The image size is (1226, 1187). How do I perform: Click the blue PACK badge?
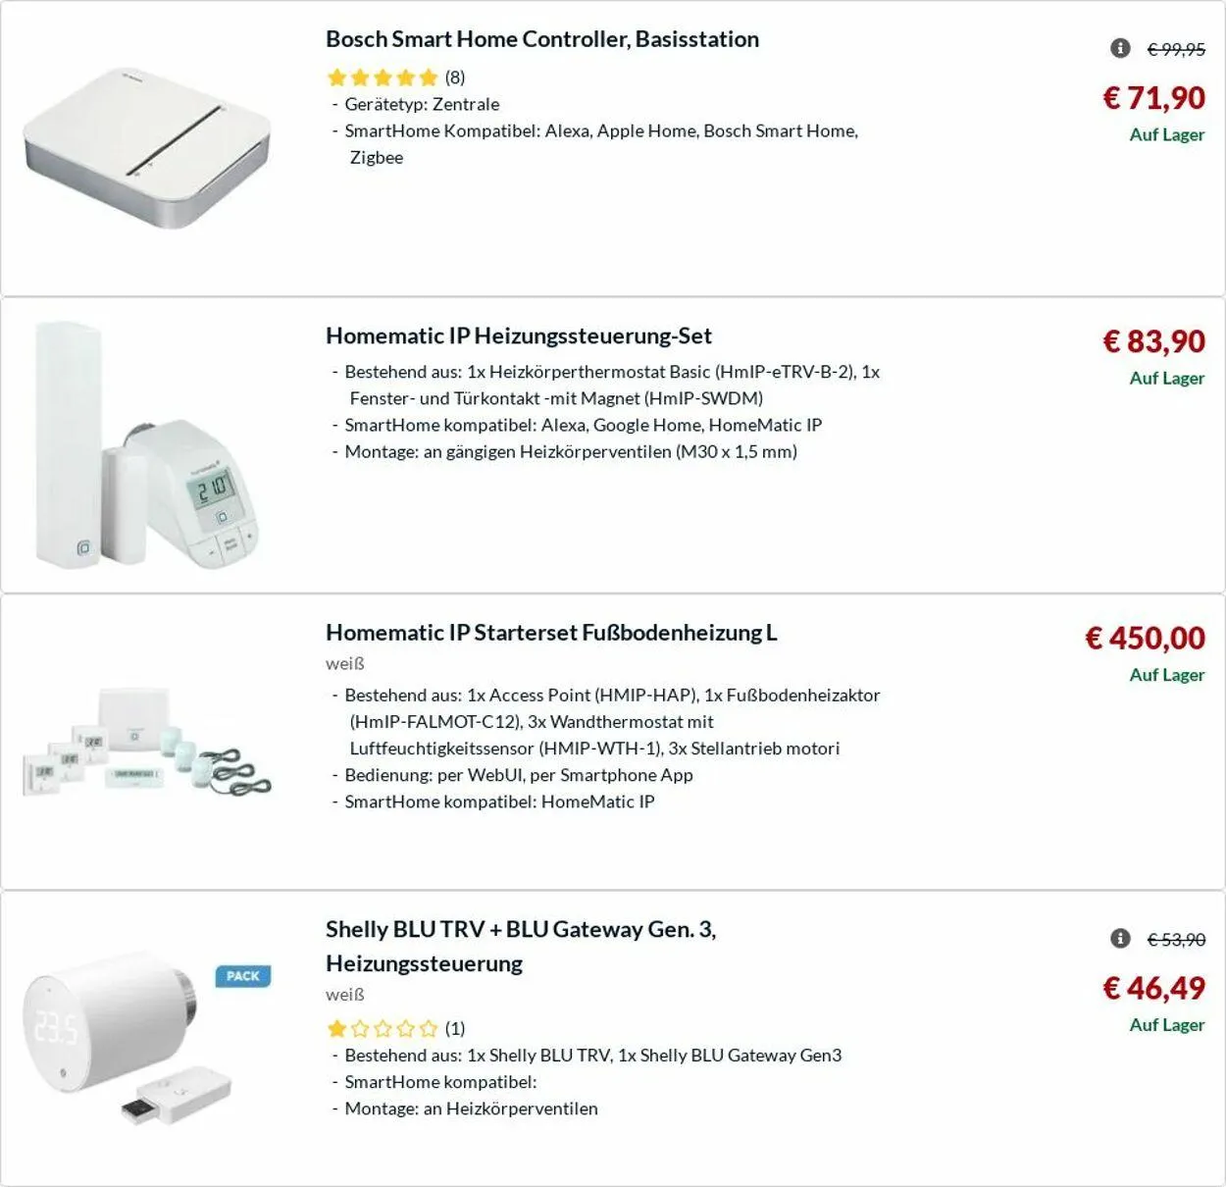pos(242,976)
